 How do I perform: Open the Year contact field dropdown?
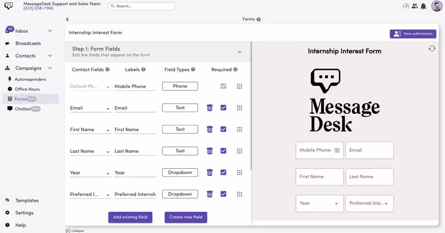click(90, 173)
